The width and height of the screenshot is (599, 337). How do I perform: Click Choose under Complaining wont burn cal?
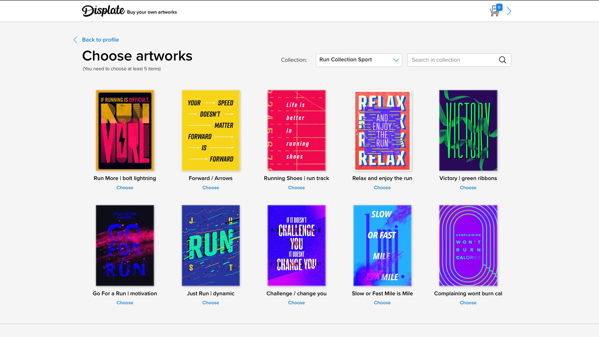coord(468,303)
